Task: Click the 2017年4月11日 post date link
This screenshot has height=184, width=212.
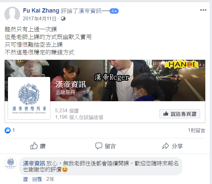Action: point(39,19)
